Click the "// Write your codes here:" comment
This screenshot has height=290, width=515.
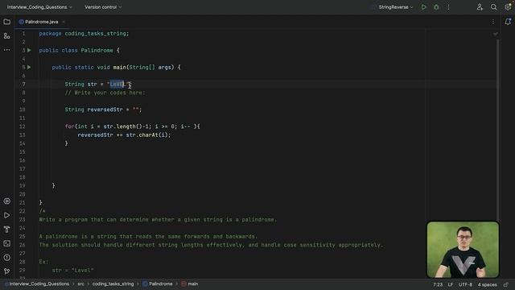[105, 93]
